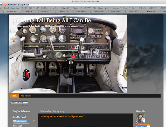Open the Justin Campbell profile link

coord(144,124)
